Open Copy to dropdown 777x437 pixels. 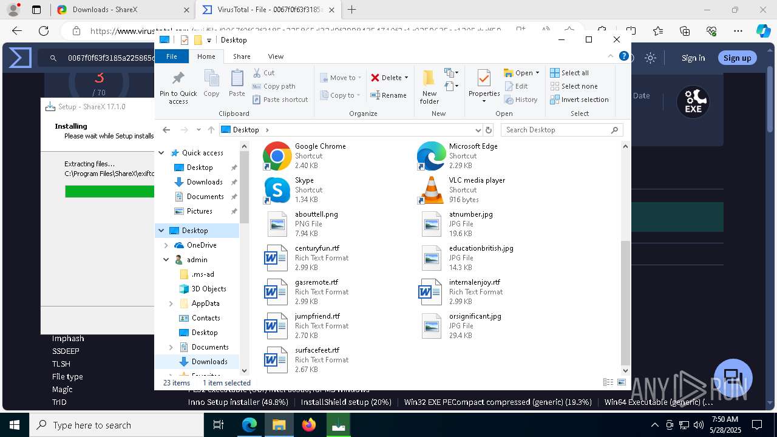tap(341, 95)
